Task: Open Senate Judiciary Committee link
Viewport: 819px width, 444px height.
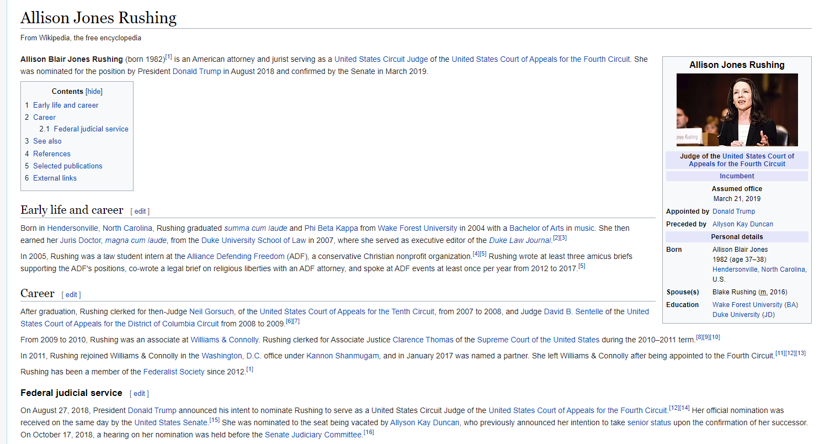Action: pos(313,435)
